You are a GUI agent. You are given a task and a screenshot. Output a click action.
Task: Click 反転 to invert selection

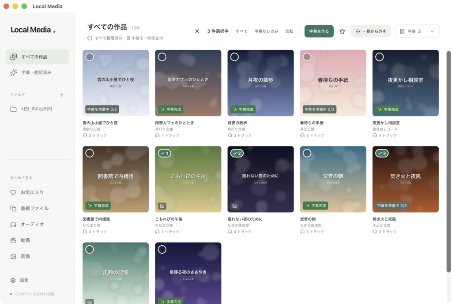coord(290,31)
